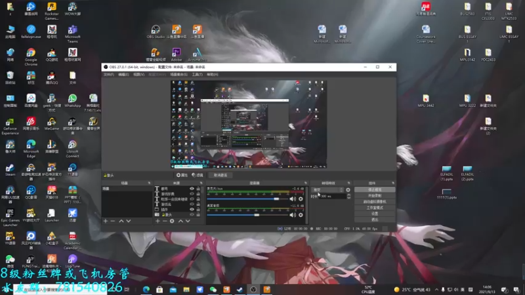The image size is (525, 295).
Task: Pop out the Scenes dock panel
Action: [x=149, y=183]
